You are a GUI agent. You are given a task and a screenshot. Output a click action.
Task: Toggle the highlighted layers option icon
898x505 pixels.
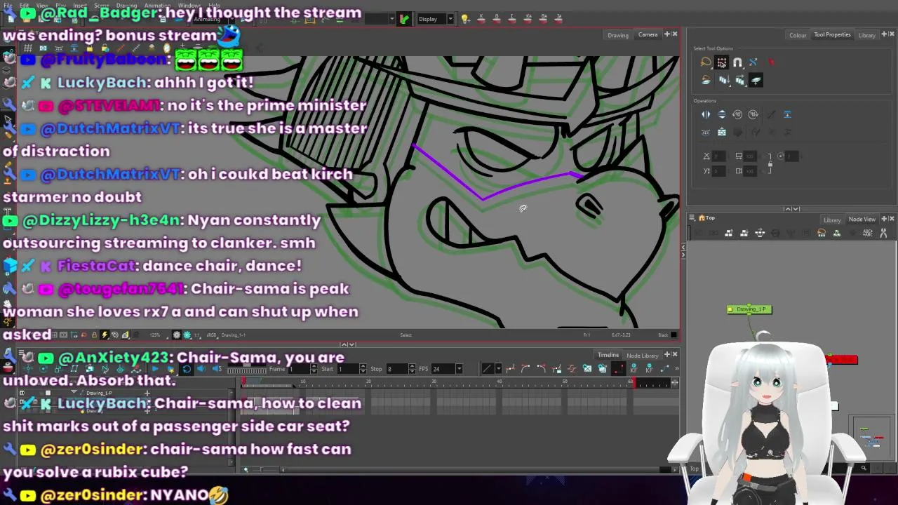click(756, 80)
